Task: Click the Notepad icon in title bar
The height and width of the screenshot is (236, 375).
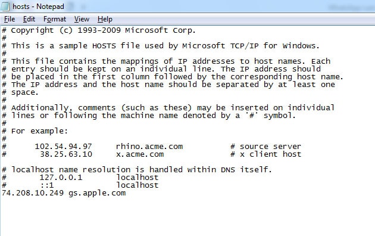Action: [5, 6]
